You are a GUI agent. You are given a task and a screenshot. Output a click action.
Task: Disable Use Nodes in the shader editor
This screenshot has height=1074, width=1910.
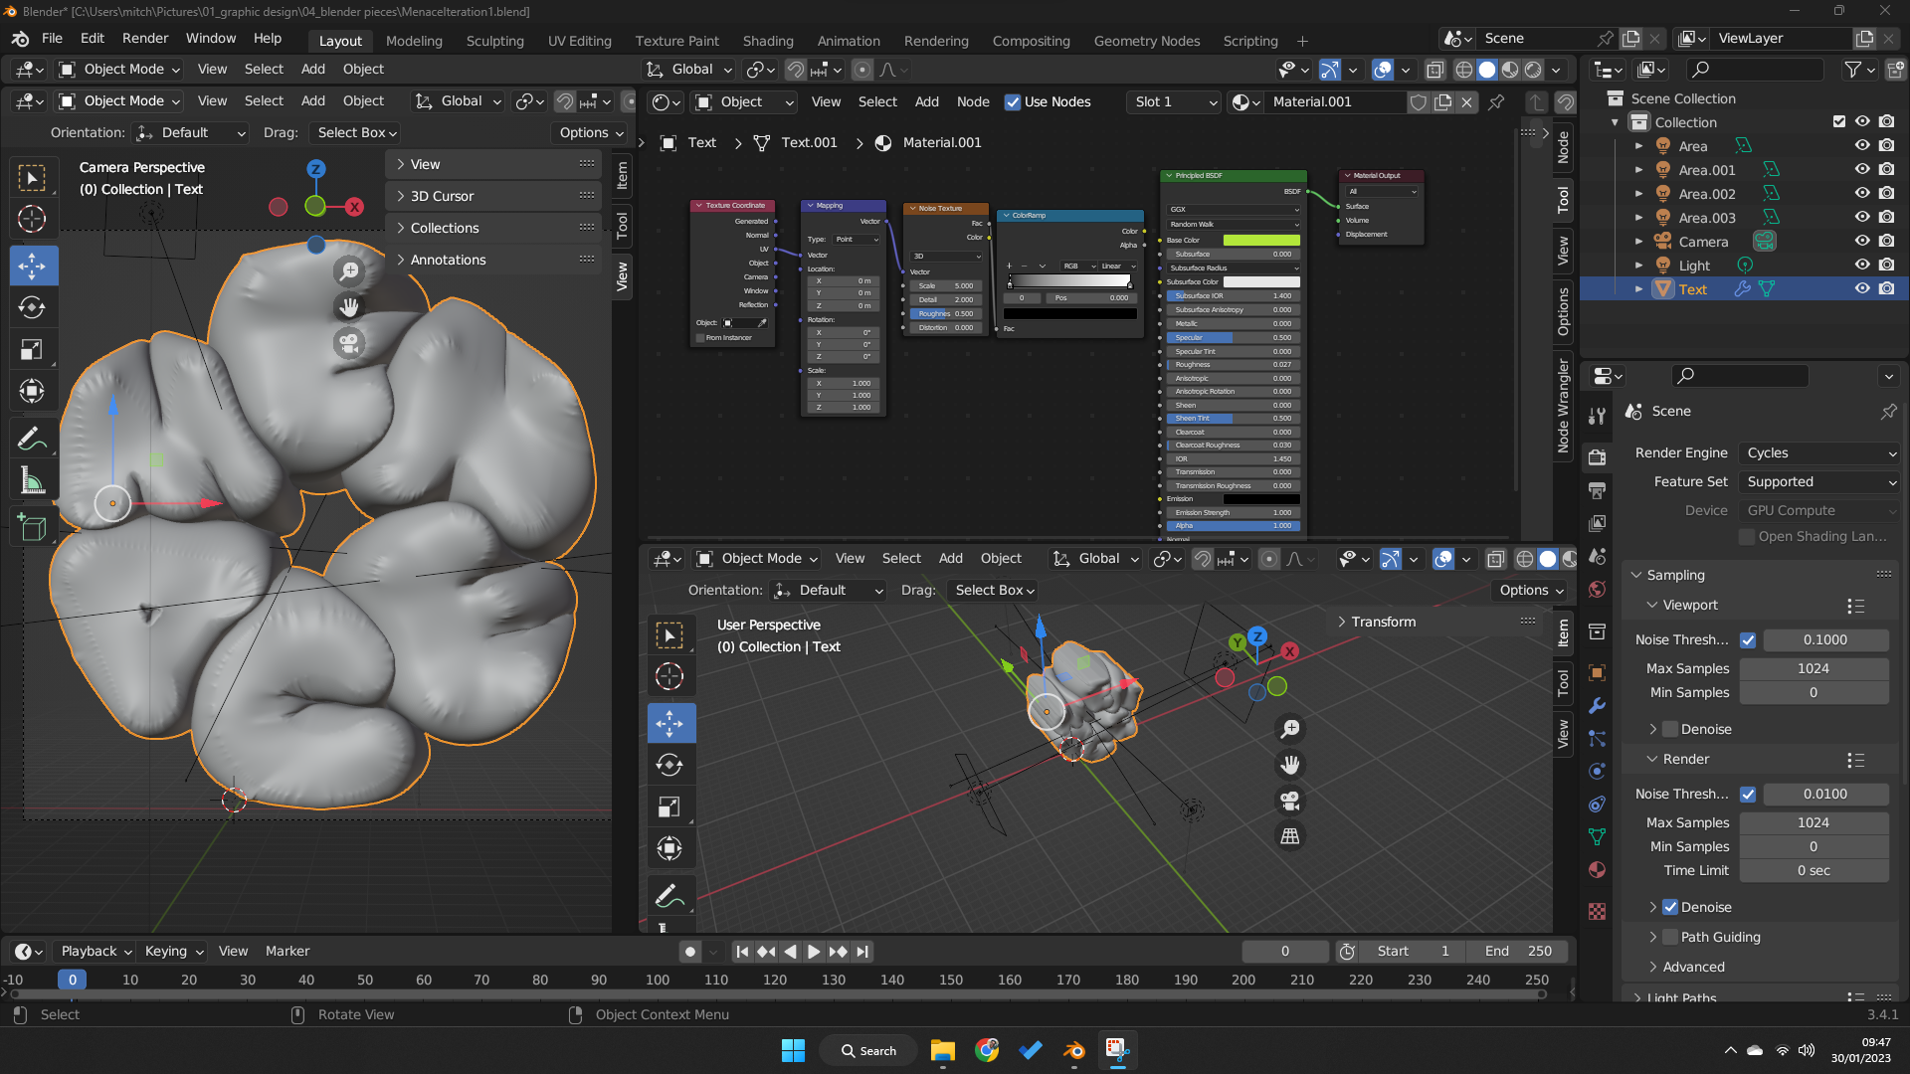(x=1014, y=102)
